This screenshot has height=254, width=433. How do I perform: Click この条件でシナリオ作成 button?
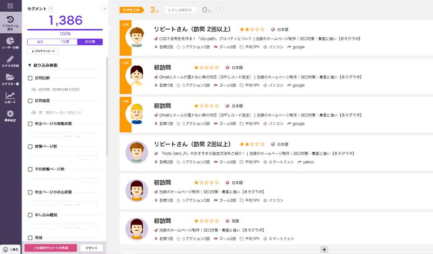[x=51, y=248]
